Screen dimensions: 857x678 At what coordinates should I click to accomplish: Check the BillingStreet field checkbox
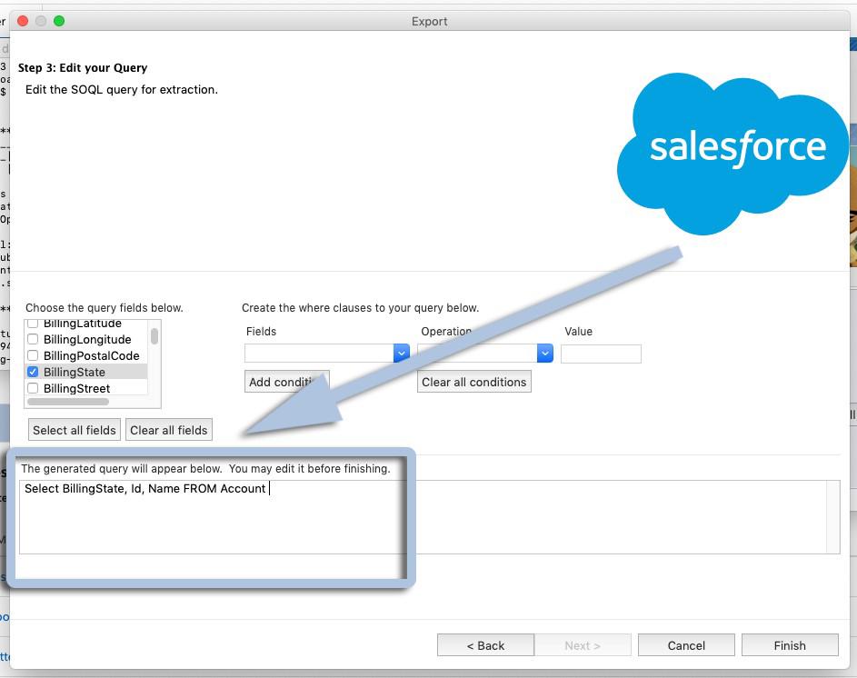[x=33, y=387]
